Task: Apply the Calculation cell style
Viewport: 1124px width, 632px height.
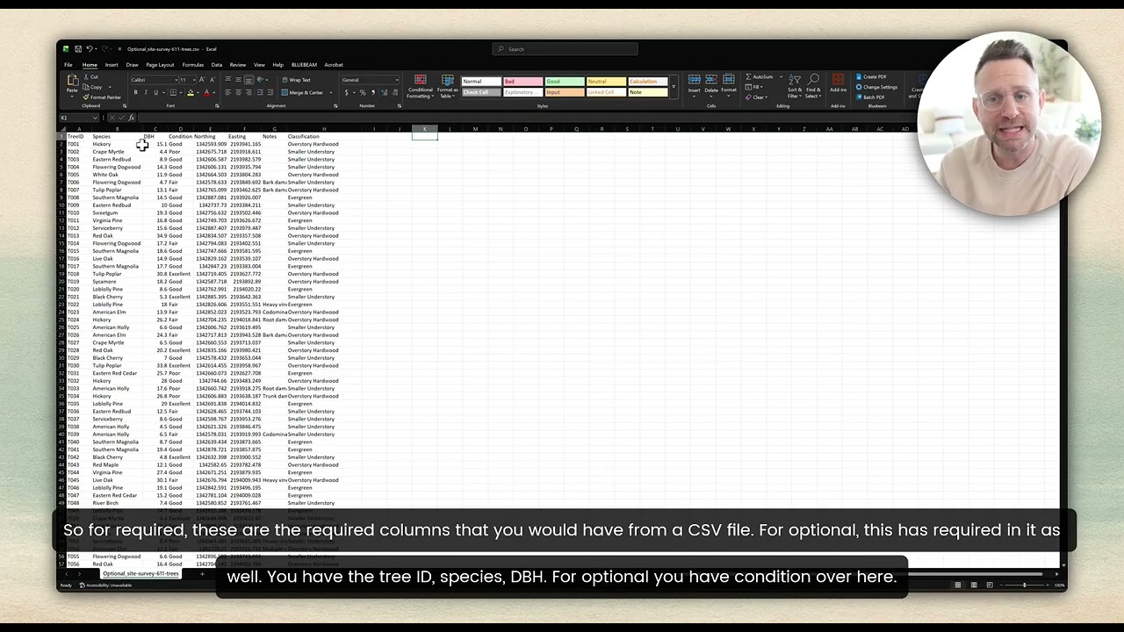Action: 647,82
